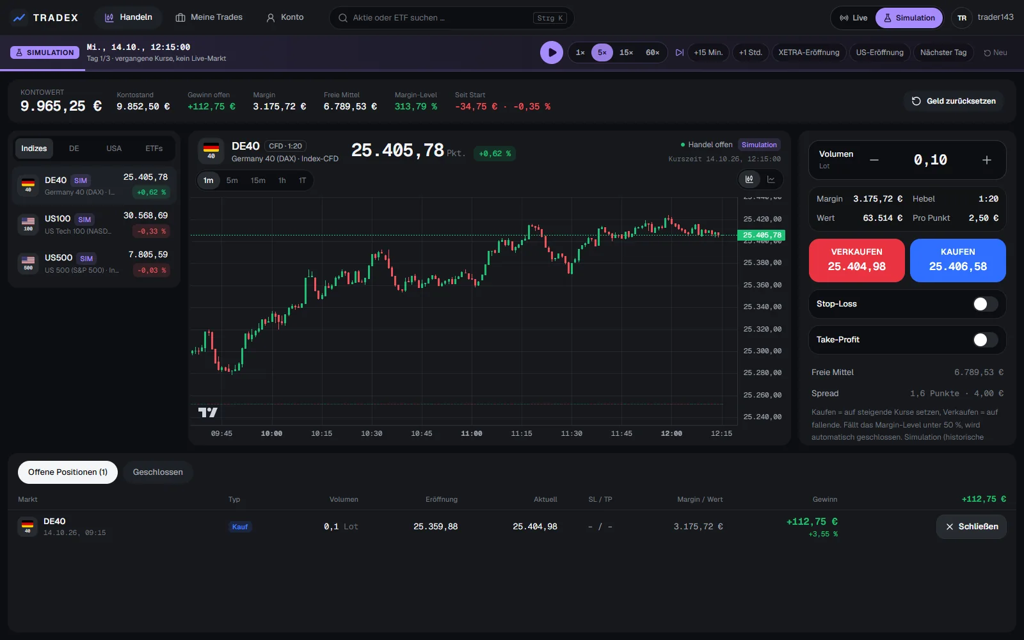Select US100 index row
This screenshot has width=1024, height=640.
point(94,224)
